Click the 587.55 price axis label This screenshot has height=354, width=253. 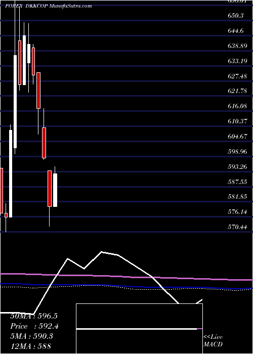pos(237,182)
